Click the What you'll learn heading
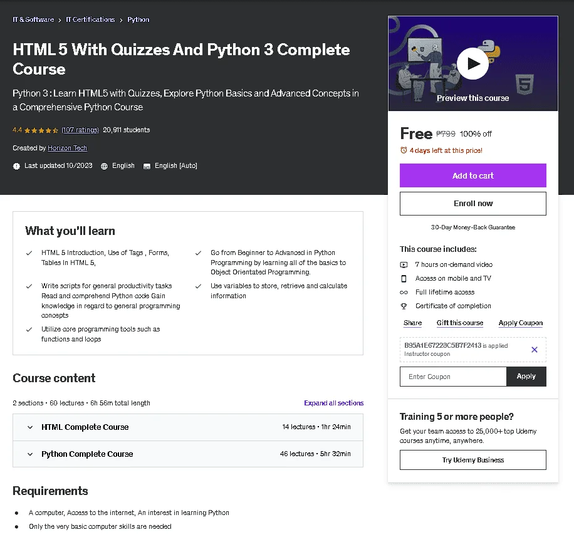574x547 pixels. [70, 231]
